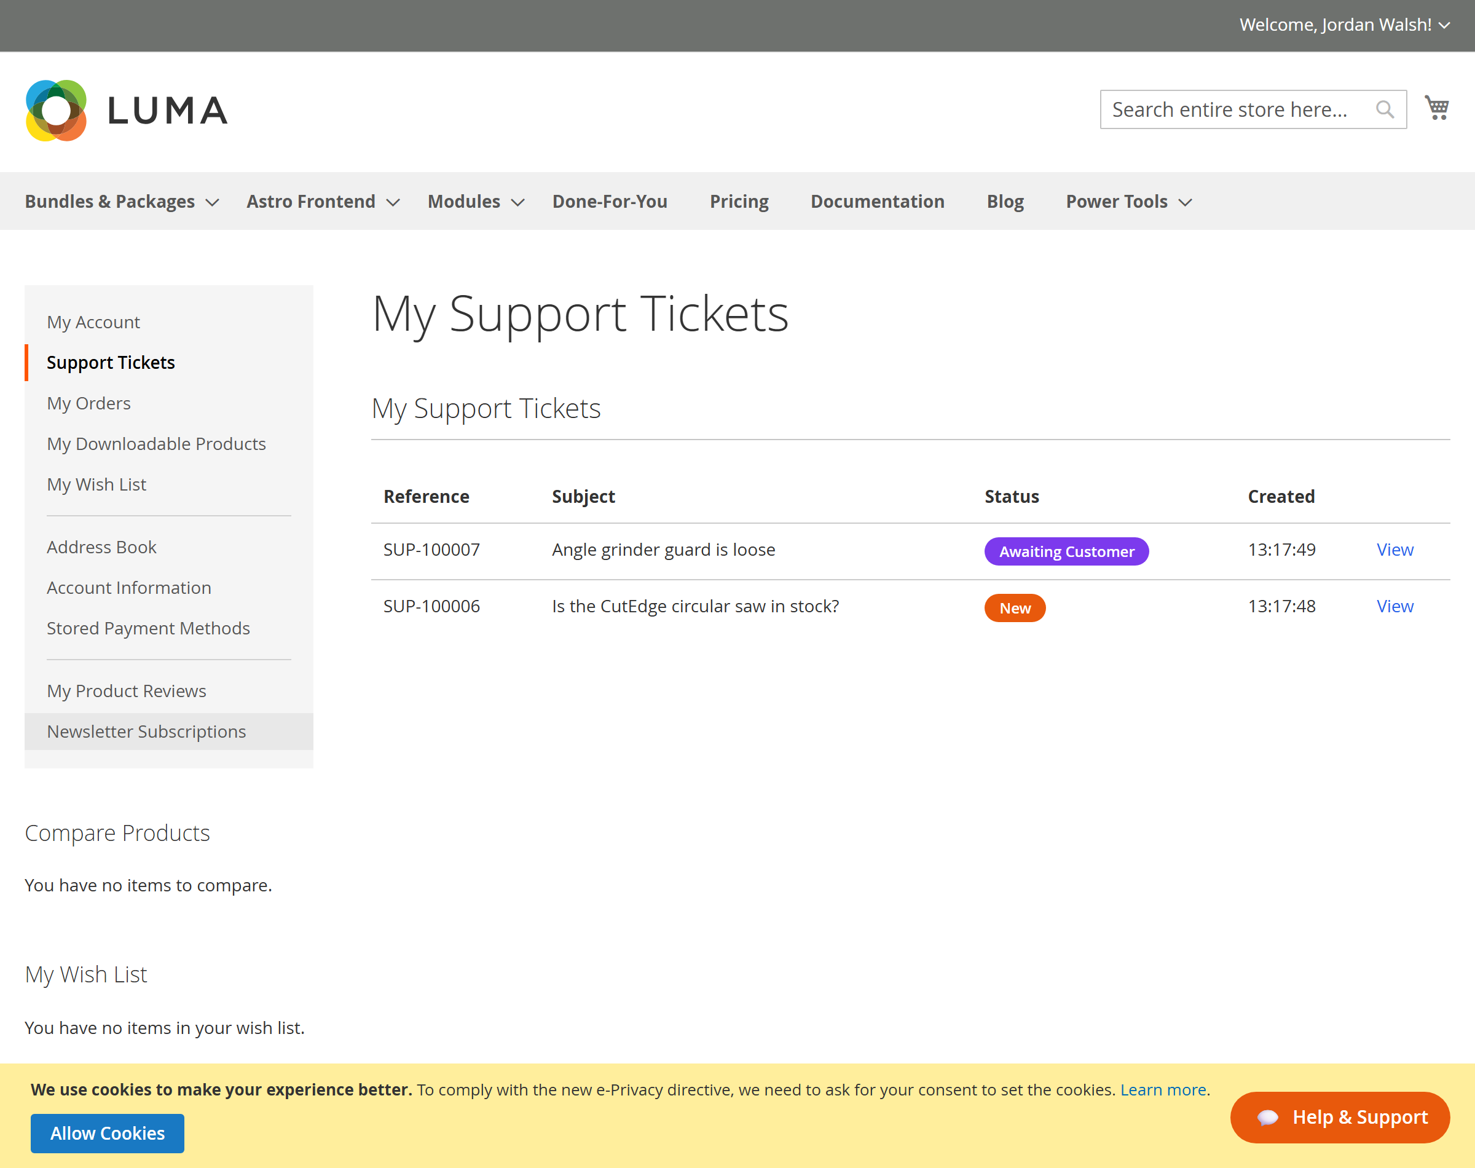The height and width of the screenshot is (1168, 1475).
Task: Click the Status column header
Action: point(1012,497)
